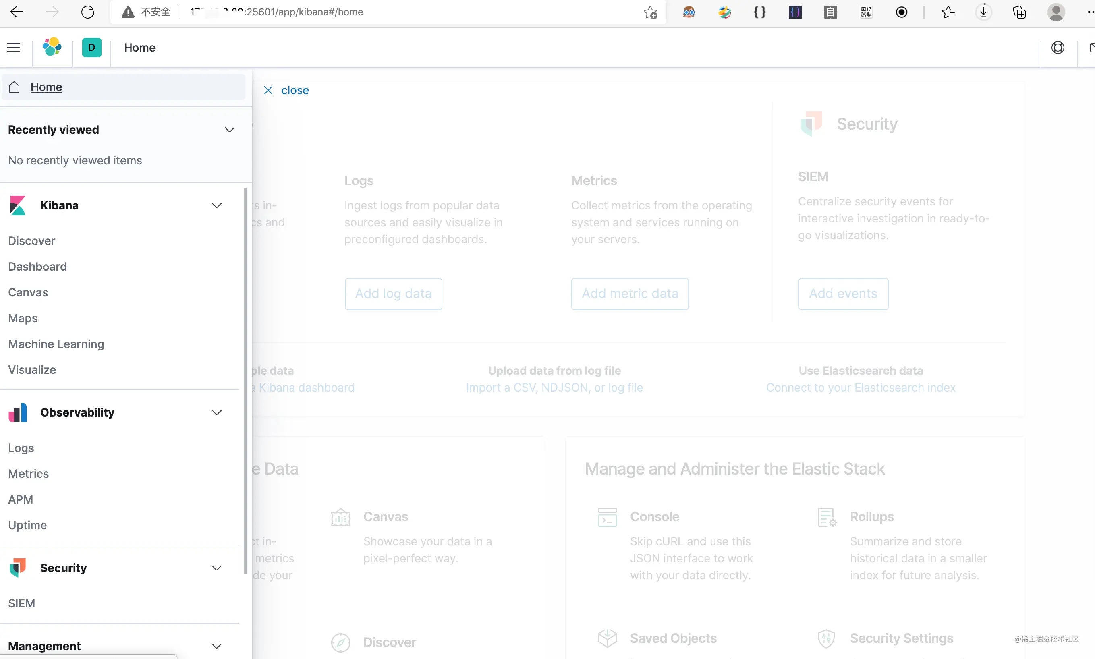Open Connect to your Elasticsearch index link
Image resolution: width=1095 pixels, height=659 pixels.
click(x=861, y=387)
